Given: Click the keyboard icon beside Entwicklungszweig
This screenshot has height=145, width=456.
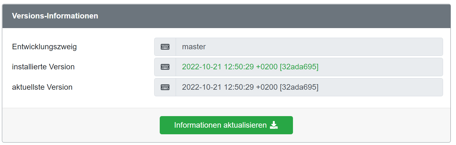Looking at the screenshot, I should (x=165, y=47).
